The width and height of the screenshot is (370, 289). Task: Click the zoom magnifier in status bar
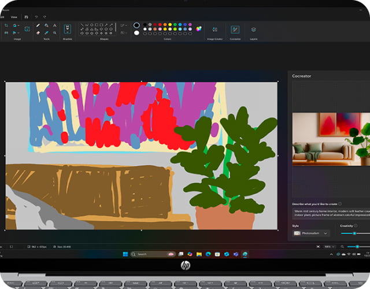click(x=342, y=247)
